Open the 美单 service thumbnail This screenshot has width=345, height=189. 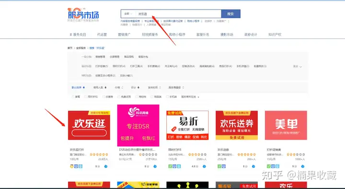pos(286,125)
